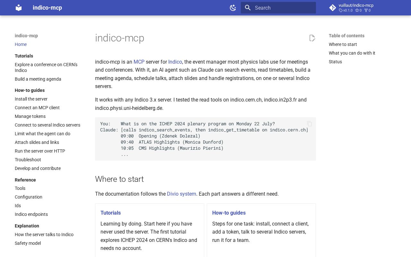Image resolution: width=411 pixels, height=257 pixels.
Task: Click the indico-mcp header title
Action: coord(47,8)
